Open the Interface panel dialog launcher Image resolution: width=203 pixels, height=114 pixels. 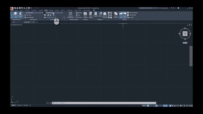(x=137, y=20)
